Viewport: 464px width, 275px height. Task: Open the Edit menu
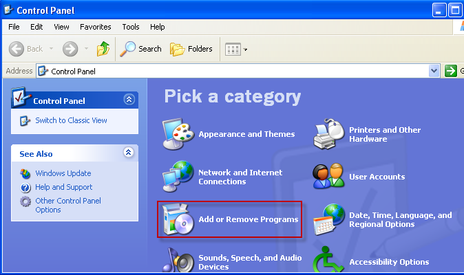(36, 27)
